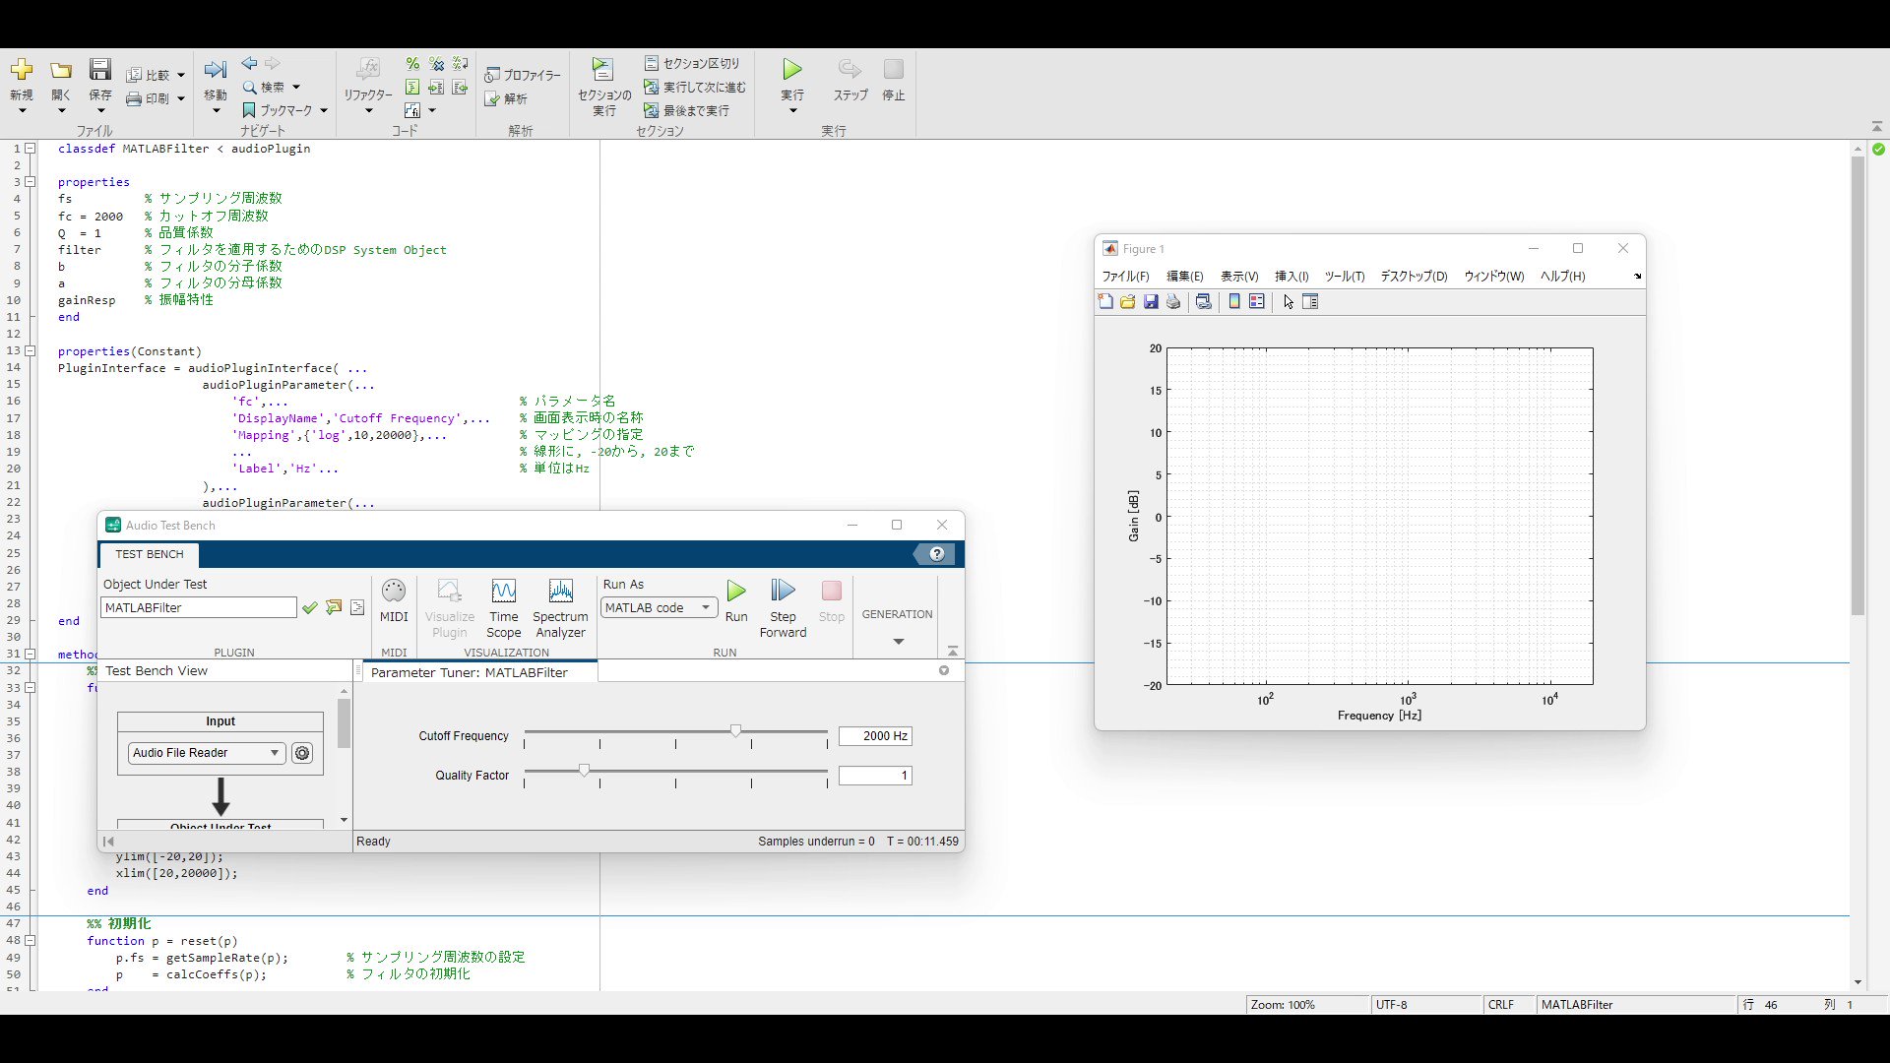Click the Step Forward button
This screenshot has height=1063, width=1890.
pyautogui.click(x=782, y=600)
